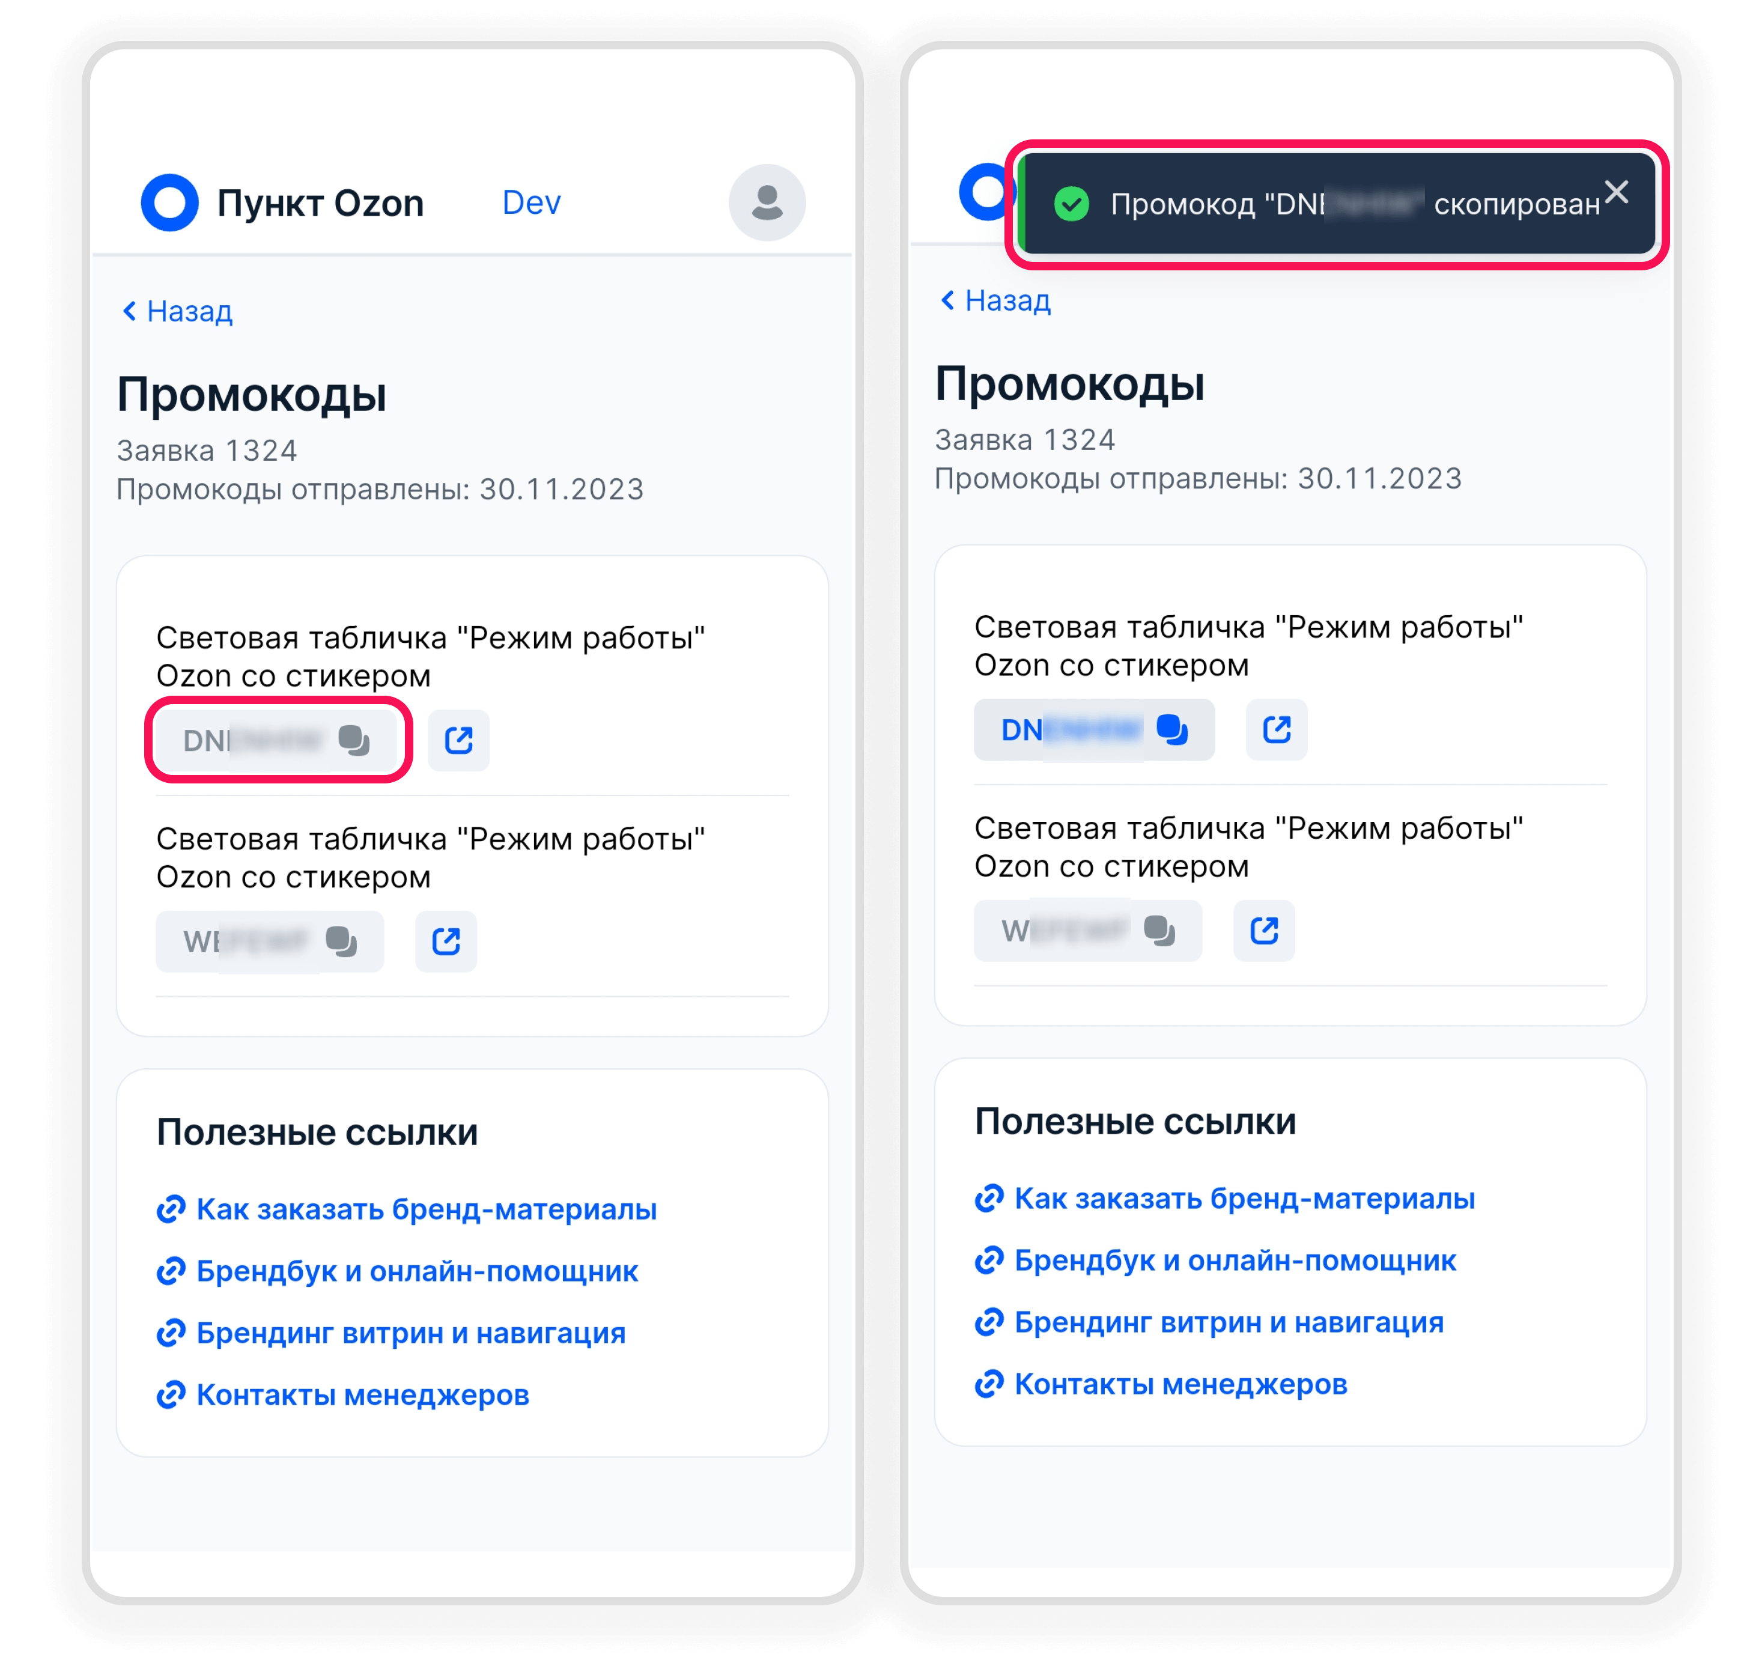Viewport: 1759px width, 1663px height.
Task: Open user profile avatar icon
Action: 767,202
